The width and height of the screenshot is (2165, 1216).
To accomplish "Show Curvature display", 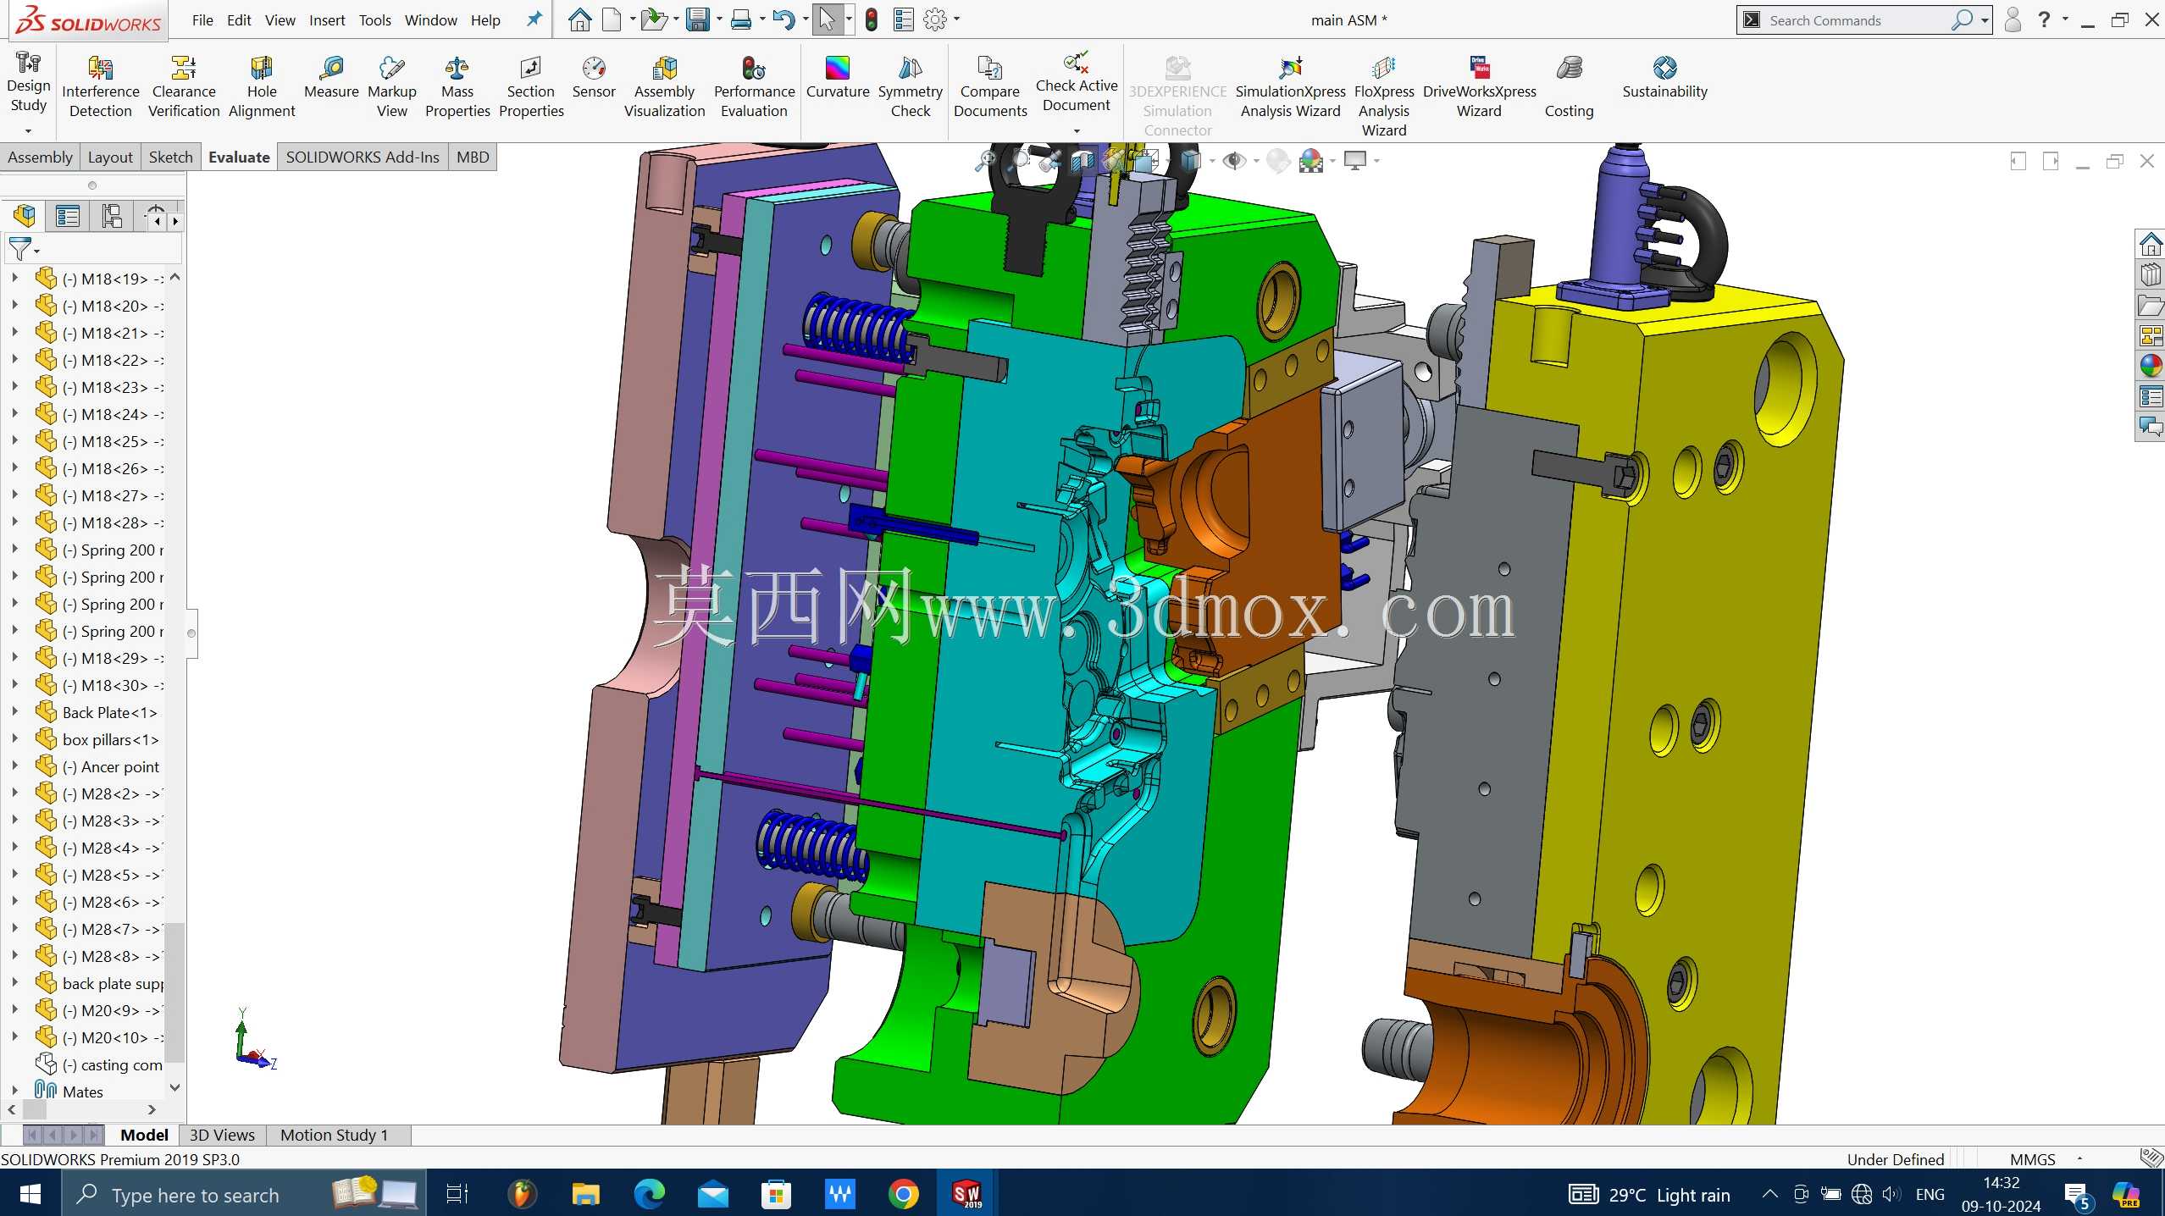I will pos(838,79).
